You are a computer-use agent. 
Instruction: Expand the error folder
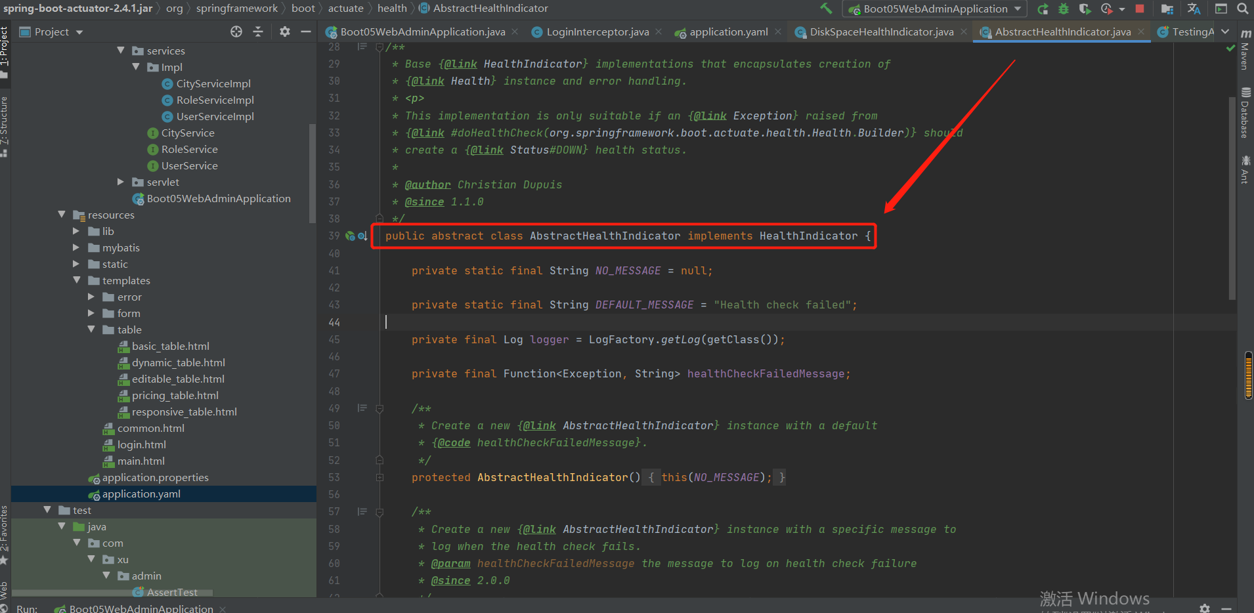(x=91, y=297)
